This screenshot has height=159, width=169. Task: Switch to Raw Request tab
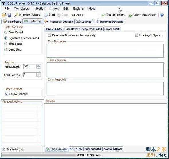coord(93,149)
